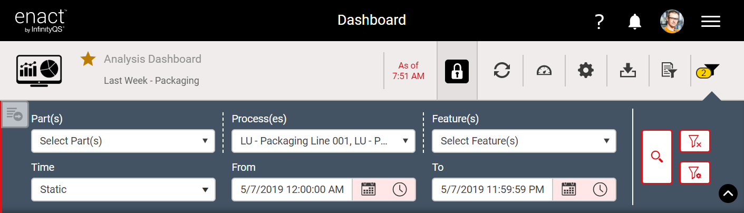Clear filters with the funnel X button

click(695, 141)
